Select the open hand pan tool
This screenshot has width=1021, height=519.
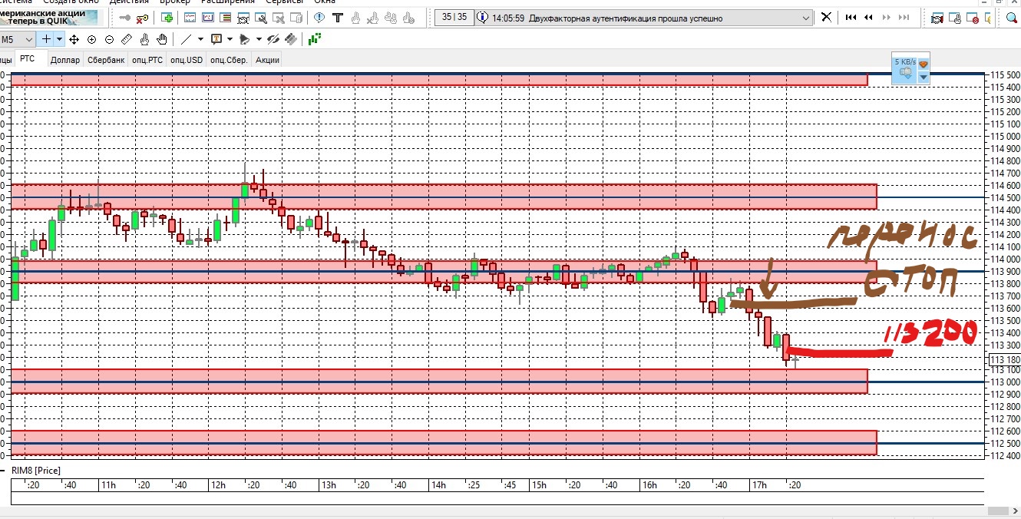162,39
